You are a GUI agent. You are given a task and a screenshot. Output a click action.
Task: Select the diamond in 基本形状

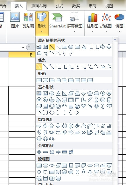[x=84, y=93]
